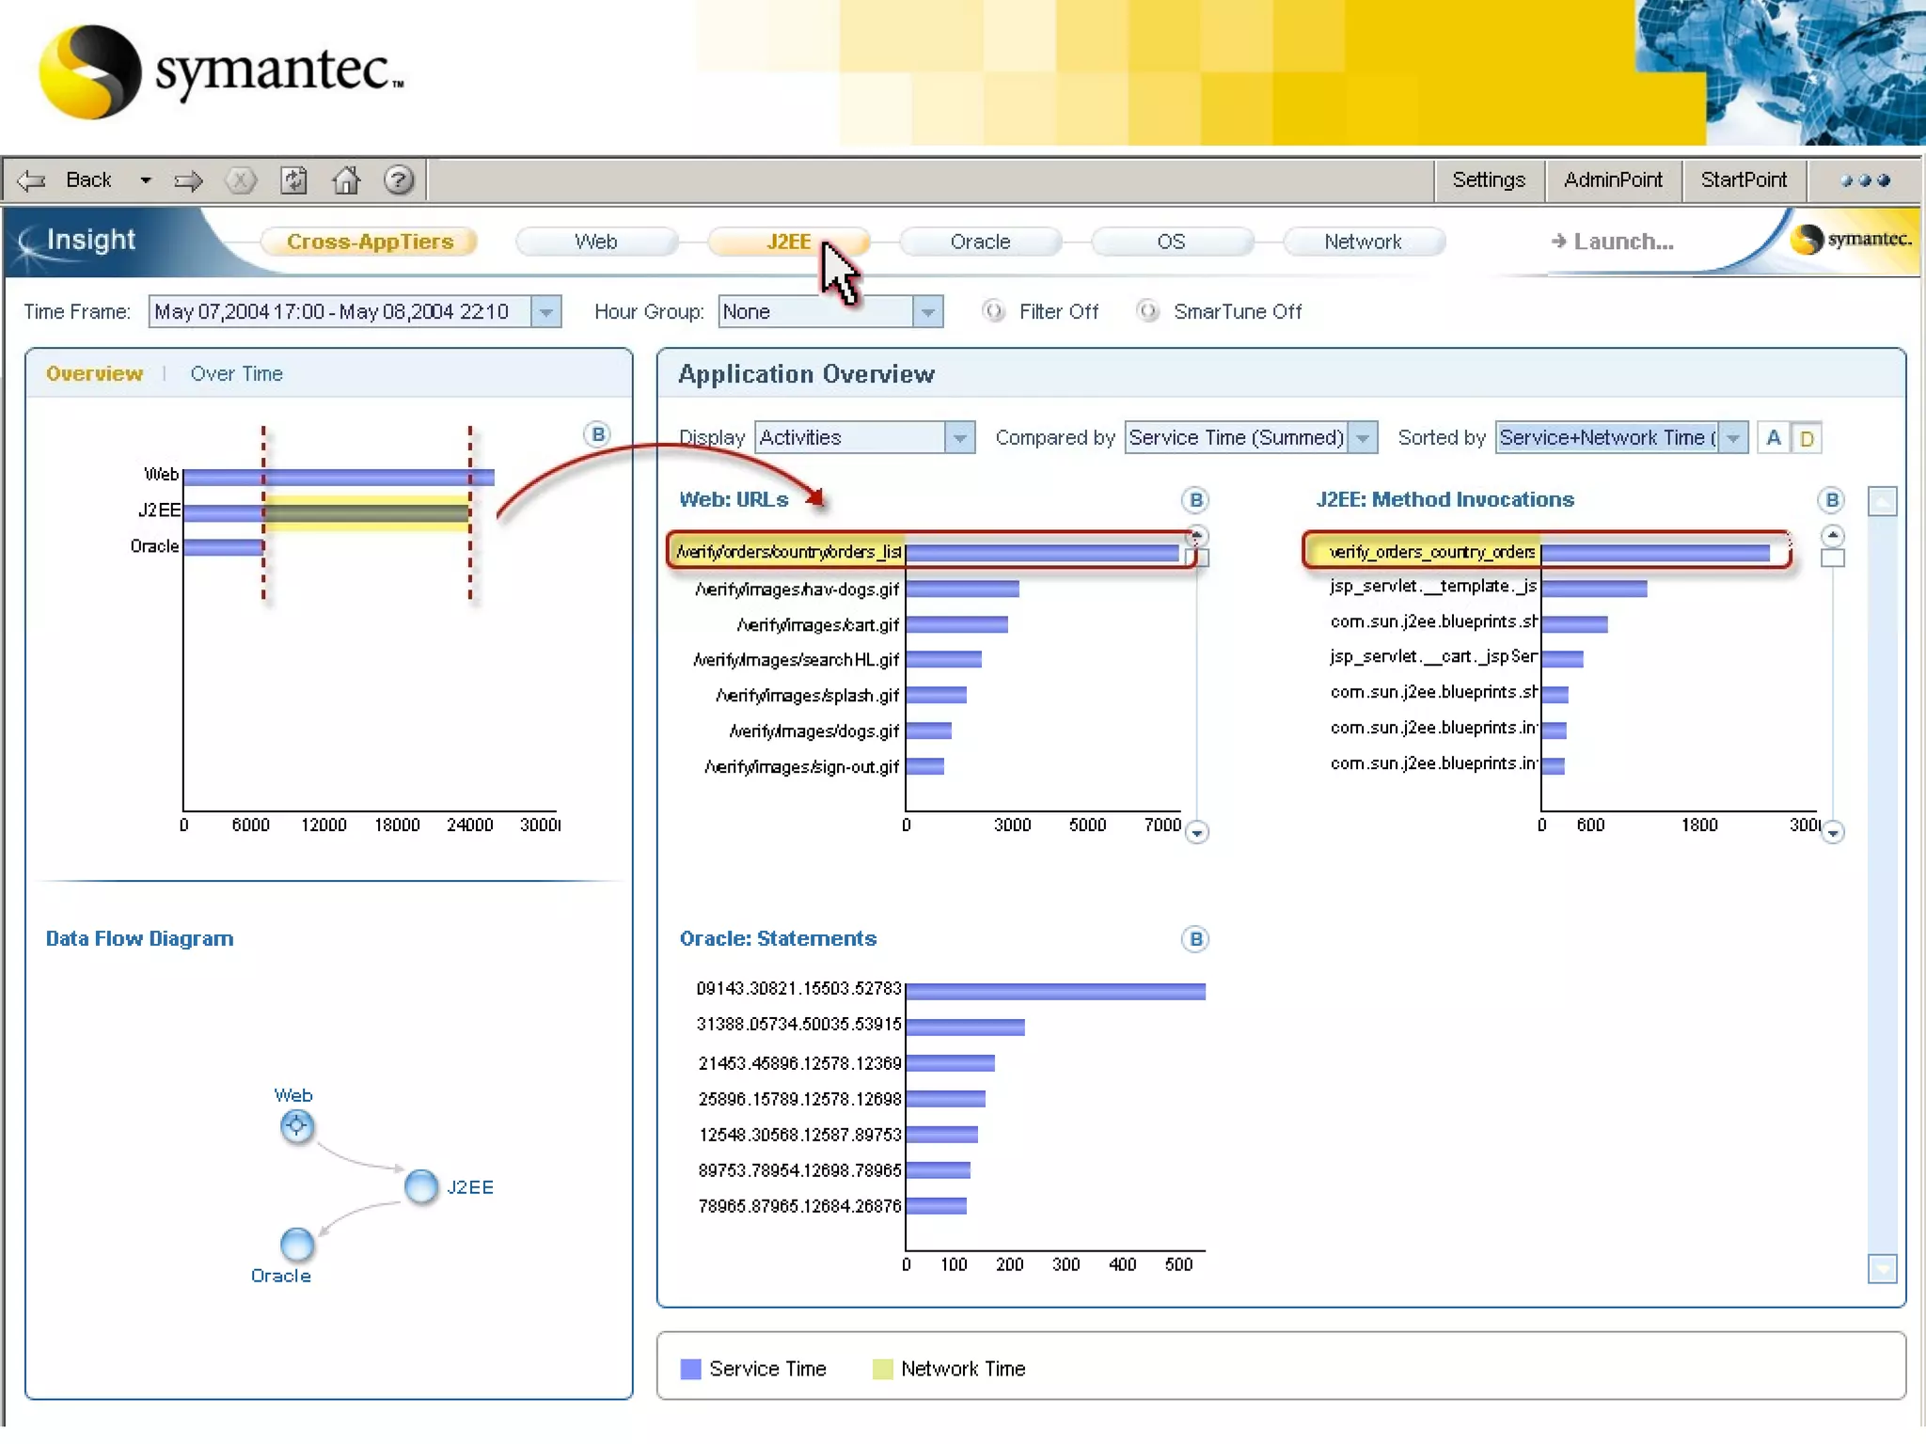Click the /verify/images/cart.gif URL bar
This screenshot has width=1926, height=1444.
point(955,625)
